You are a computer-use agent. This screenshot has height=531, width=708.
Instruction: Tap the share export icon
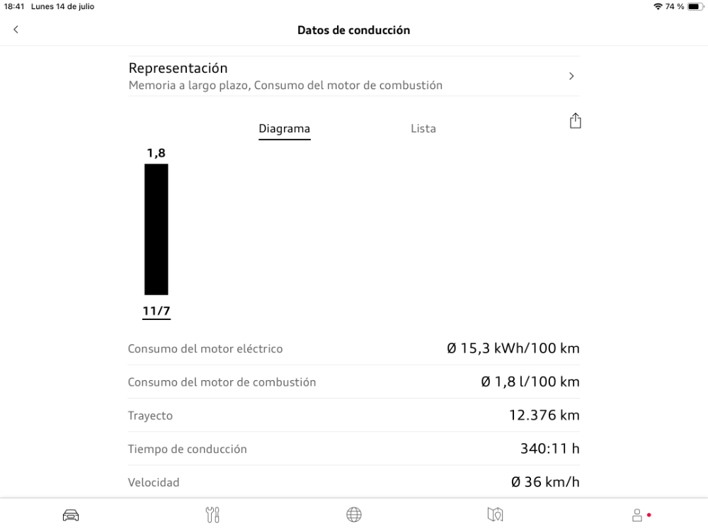click(x=575, y=120)
